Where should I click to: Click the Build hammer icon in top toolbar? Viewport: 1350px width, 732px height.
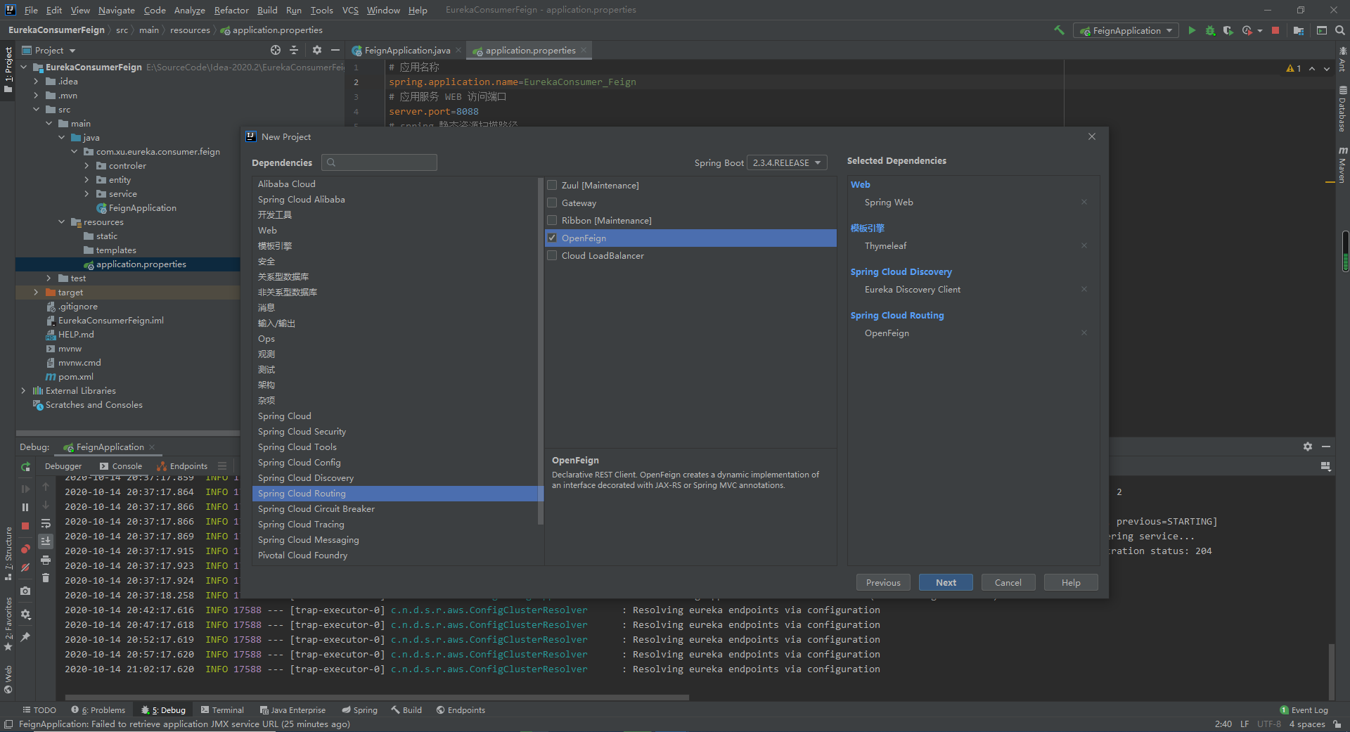[x=1059, y=30]
